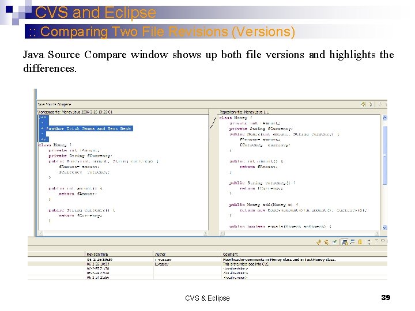Screen dimensions: 415x311
Task: Click left arrow of repository pane horizontal scrollbar
Action: coord(222,233)
